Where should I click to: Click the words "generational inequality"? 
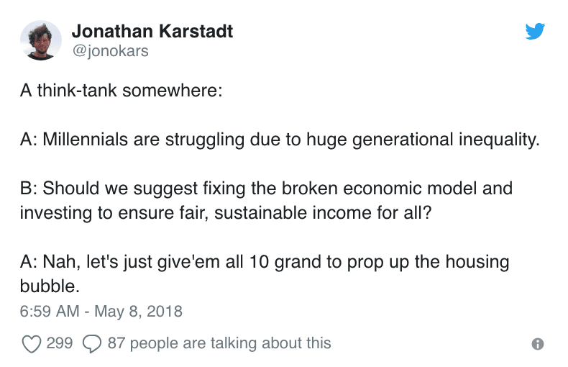(x=445, y=140)
